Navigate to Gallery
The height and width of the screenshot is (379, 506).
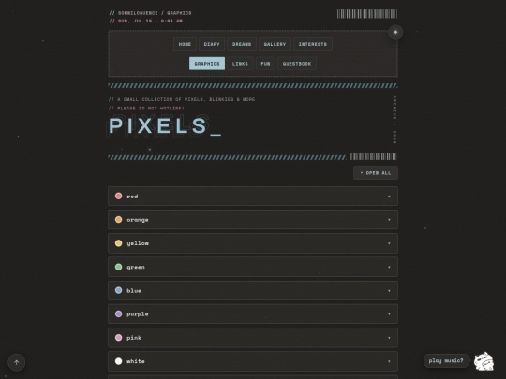(x=275, y=44)
